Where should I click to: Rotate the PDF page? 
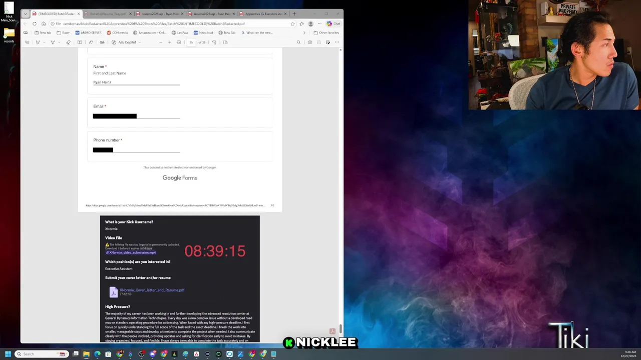pos(214,42)
